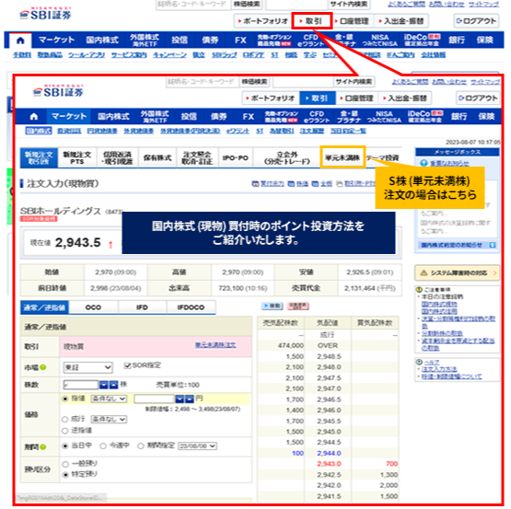Select the IFD order type tab
The image size is (511, 509).
pyautogui.click(x=142, y=307)
